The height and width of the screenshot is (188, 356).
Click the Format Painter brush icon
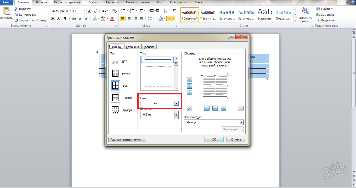click(x=16, y=20)
